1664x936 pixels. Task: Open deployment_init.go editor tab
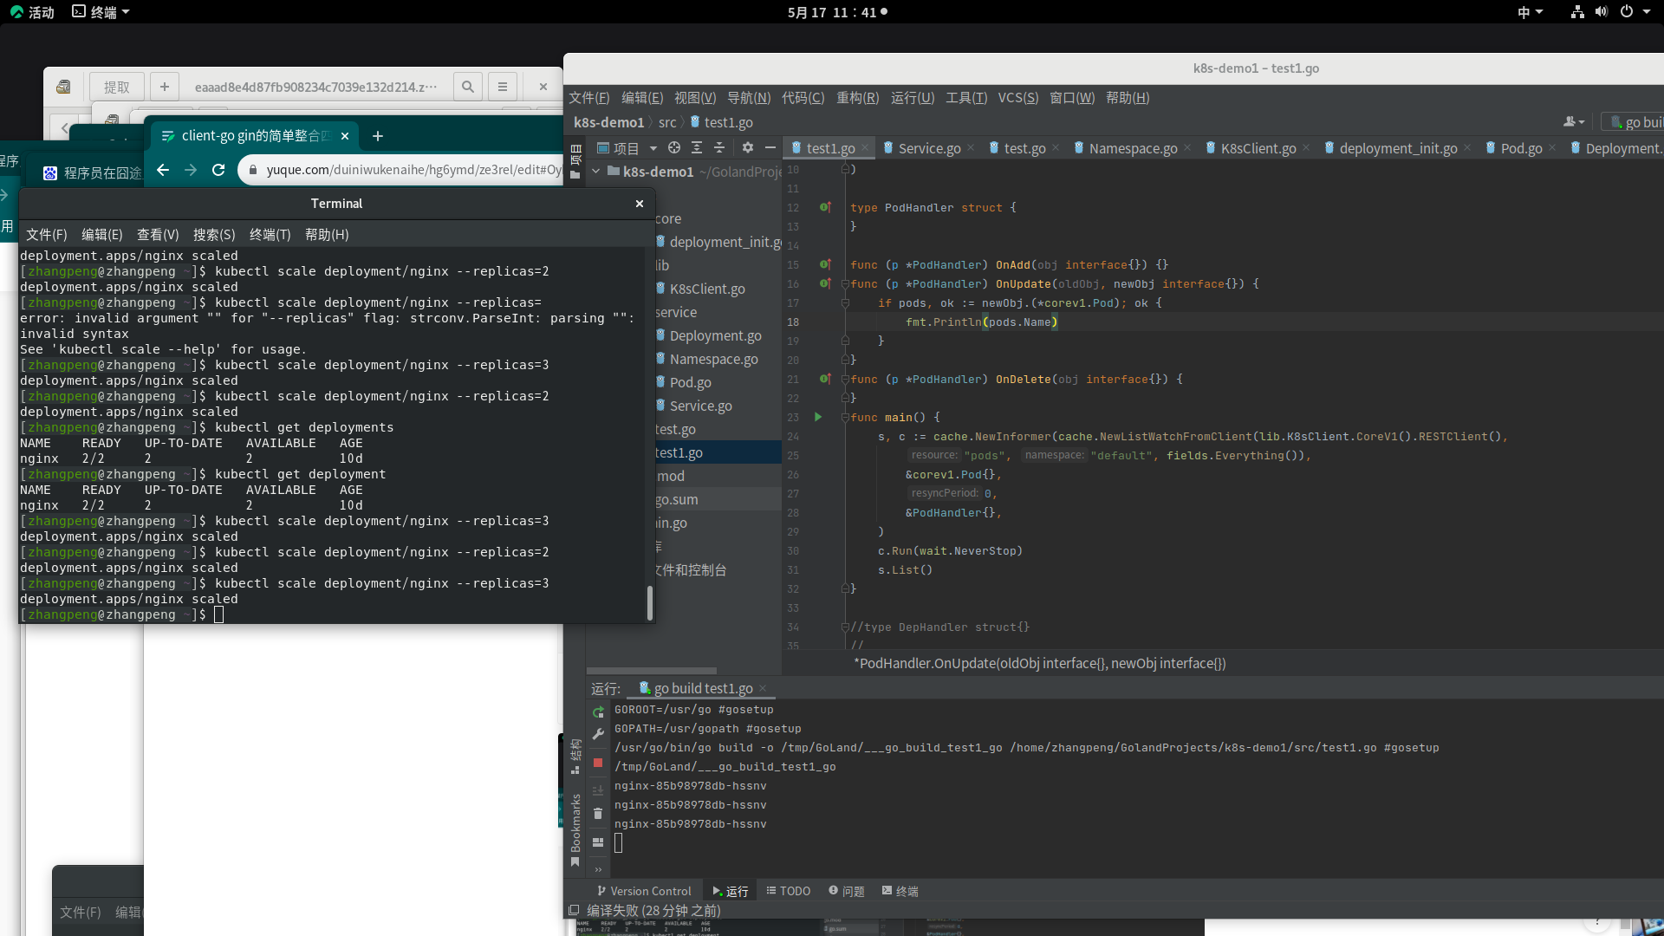coord(1398,148)
